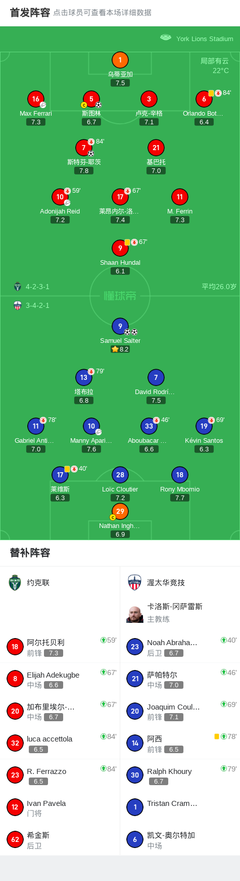240x881 pixels.
Task: Open goalkeeper number 1 乌蒂亚加 player icon
Action: 120,60
